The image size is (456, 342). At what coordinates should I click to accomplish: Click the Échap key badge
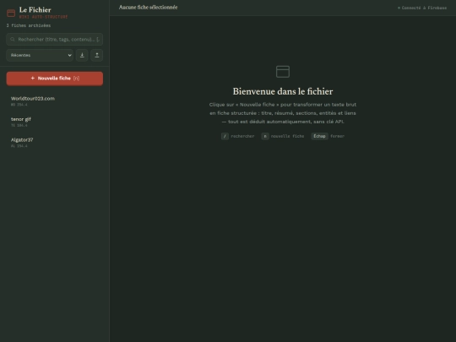coord(319,136)
